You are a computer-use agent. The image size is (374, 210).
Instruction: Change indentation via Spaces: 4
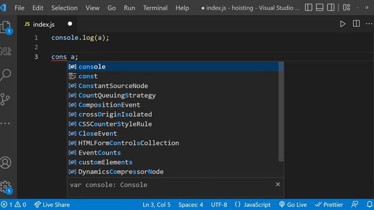[191, 205]
